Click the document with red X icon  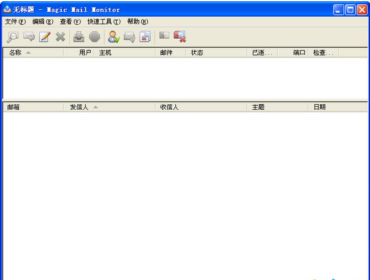[145, 37]
